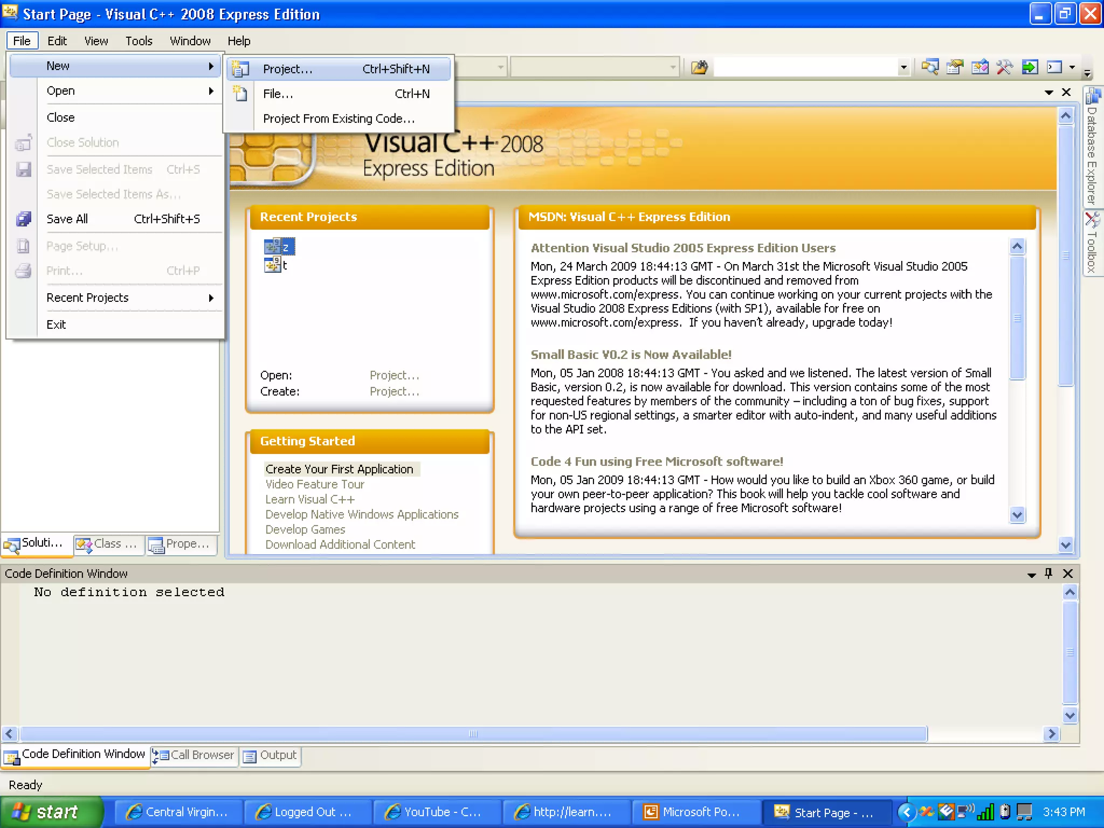This screenshot has height=828, width=1104.
Task: Switch to the Class View tab
Action: tap(109, 544)
